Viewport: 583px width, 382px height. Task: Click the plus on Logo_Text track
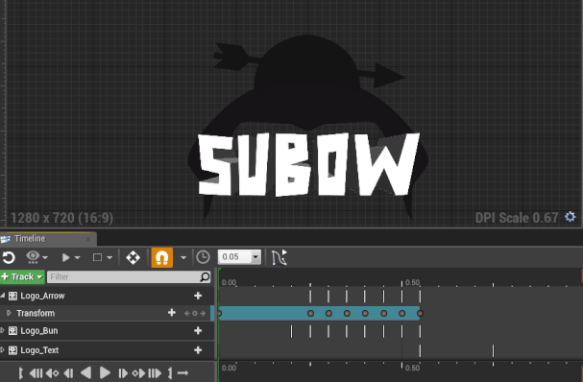[198, 350]
